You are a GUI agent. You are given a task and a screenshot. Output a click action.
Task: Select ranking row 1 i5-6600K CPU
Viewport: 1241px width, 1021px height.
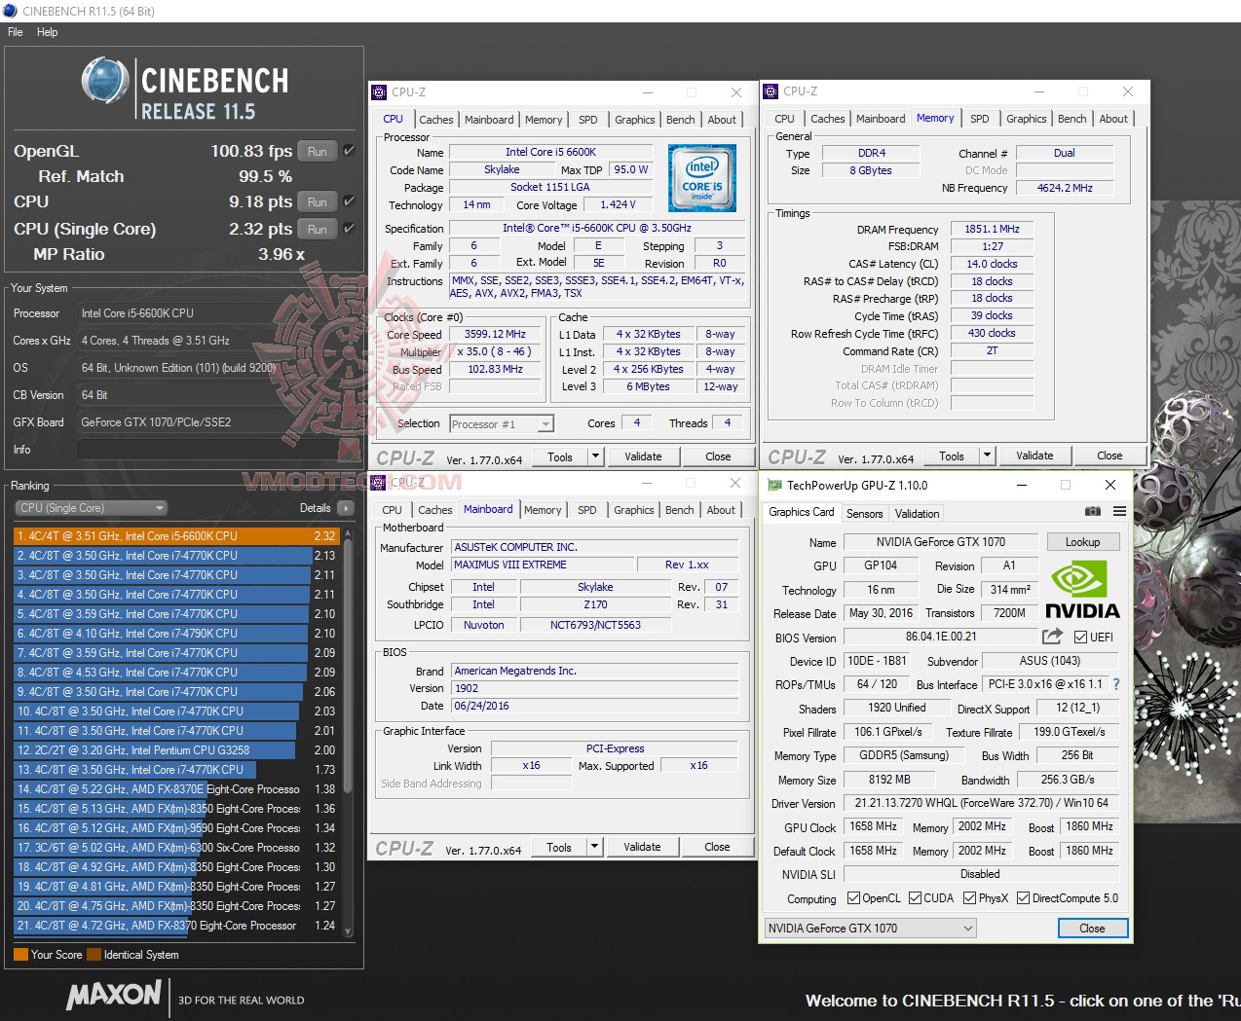pos(177,536)
